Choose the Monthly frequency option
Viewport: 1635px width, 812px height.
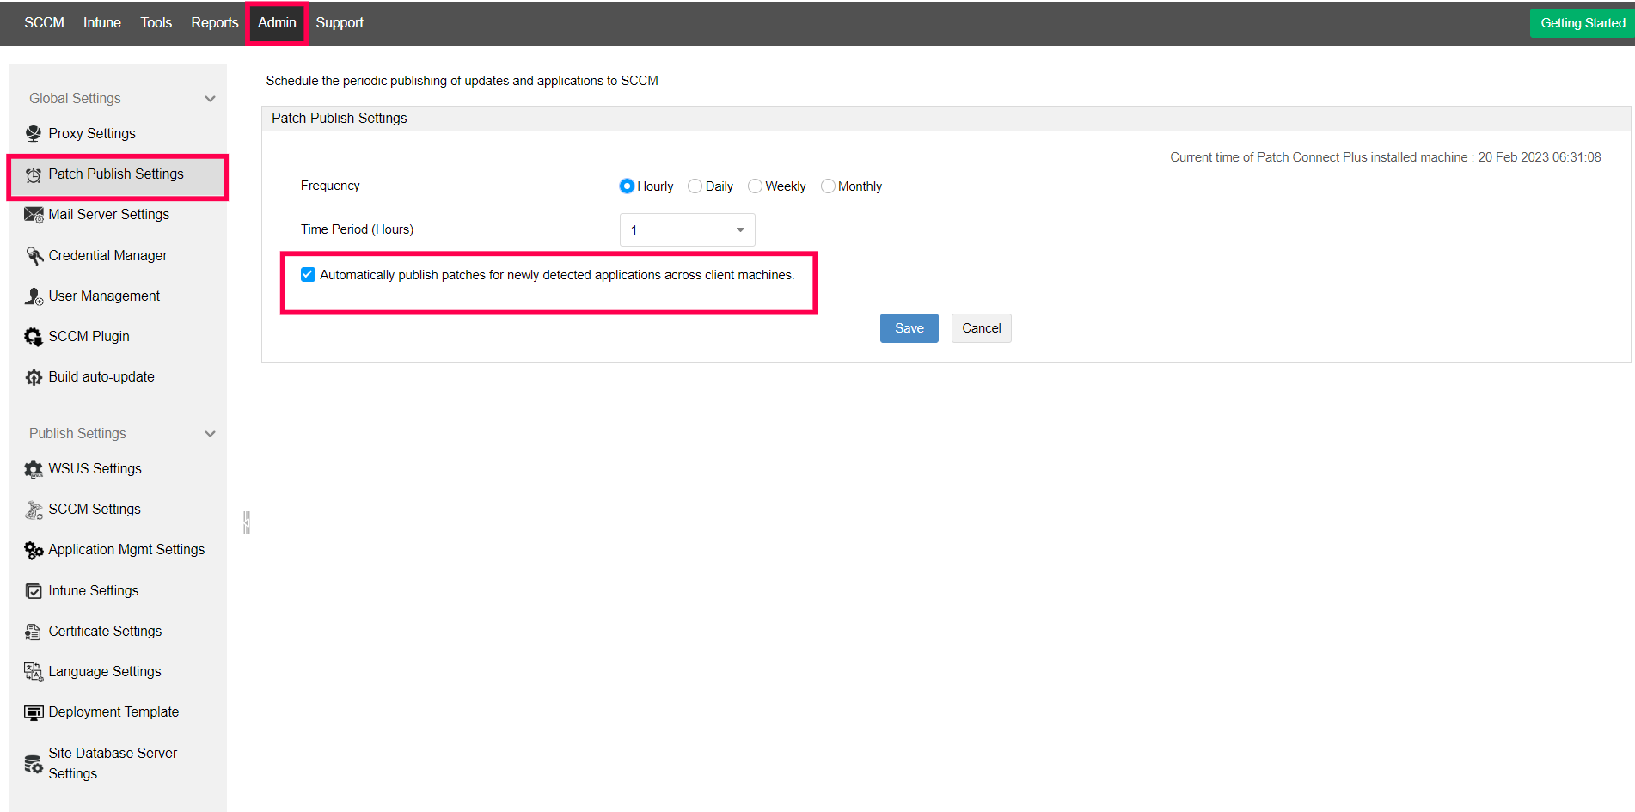(x=828, y=186)
